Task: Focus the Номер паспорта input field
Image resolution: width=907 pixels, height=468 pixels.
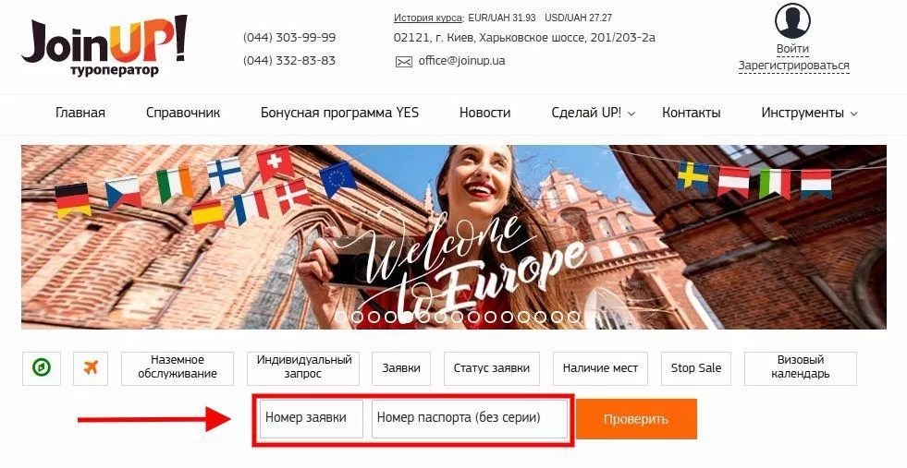Action: pos(470,419)
